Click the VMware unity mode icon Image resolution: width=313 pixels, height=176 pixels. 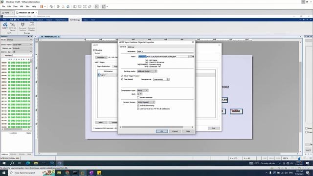pyautogui.click(x=90, y=6)
